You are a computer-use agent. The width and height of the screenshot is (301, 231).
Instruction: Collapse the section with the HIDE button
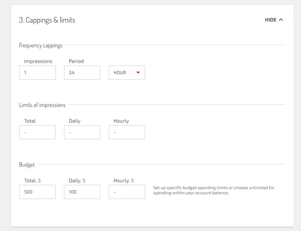[271, 20]
